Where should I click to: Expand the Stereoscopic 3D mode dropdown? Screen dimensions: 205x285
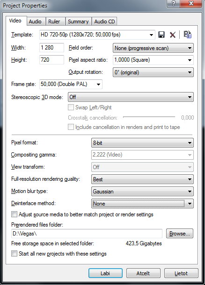(131, 97)
